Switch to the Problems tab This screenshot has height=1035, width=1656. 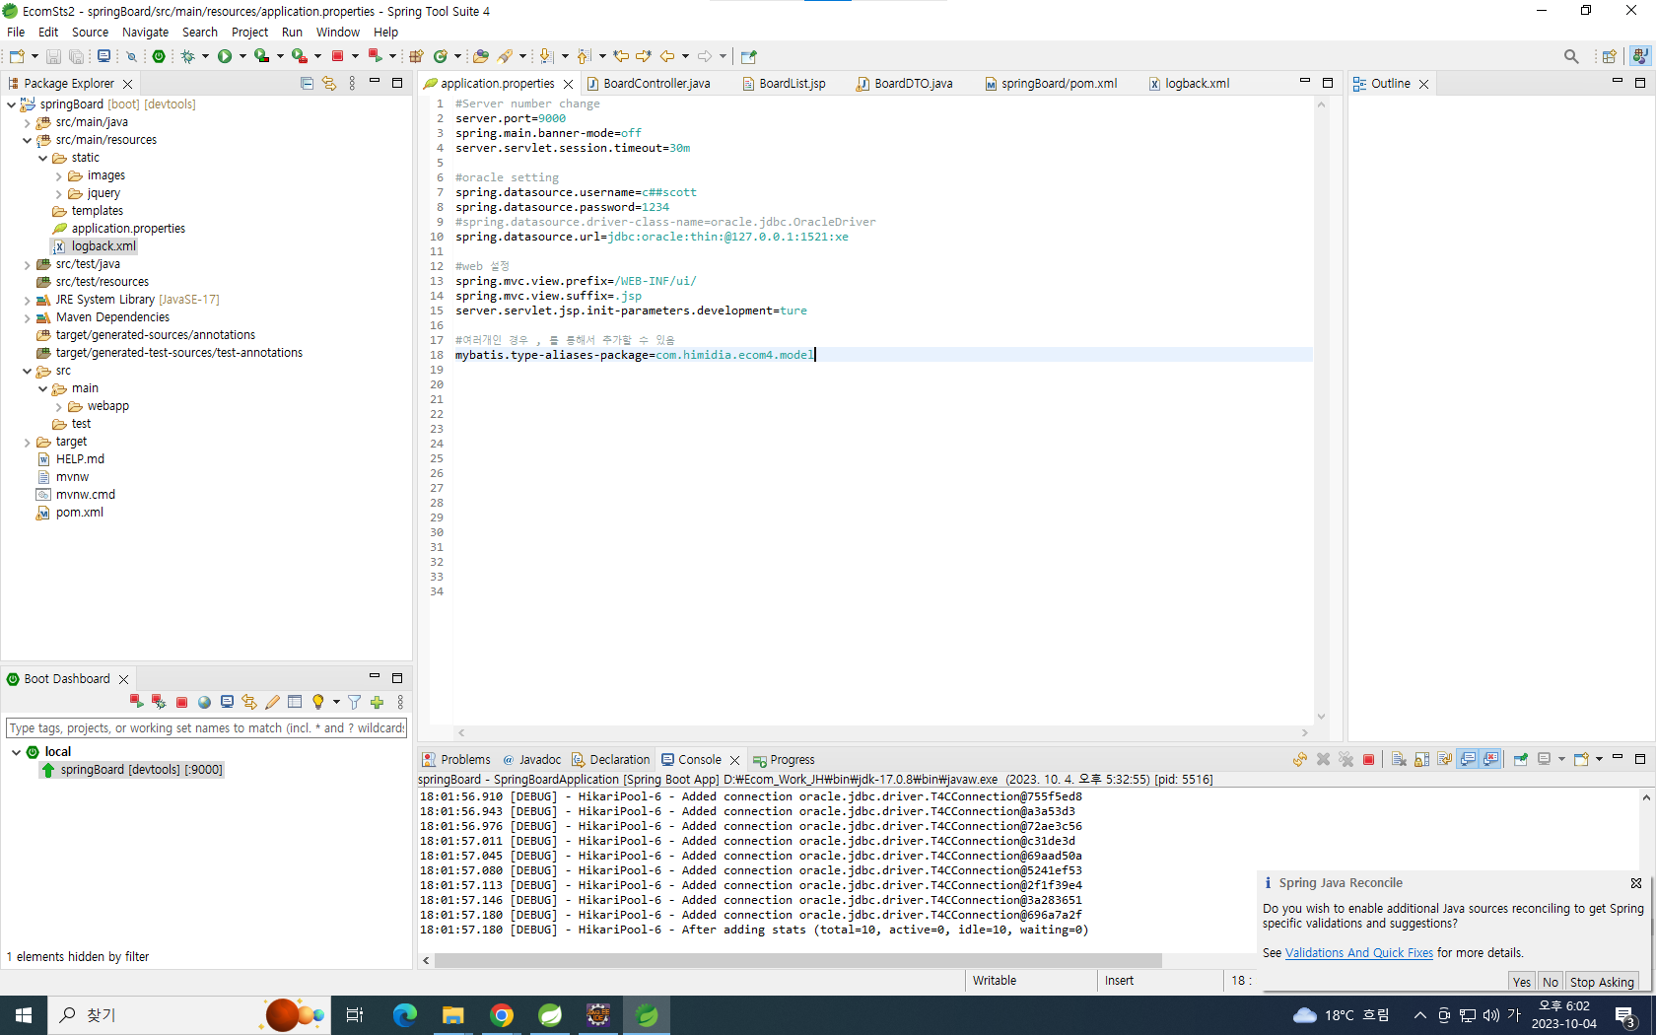point(456,759)
